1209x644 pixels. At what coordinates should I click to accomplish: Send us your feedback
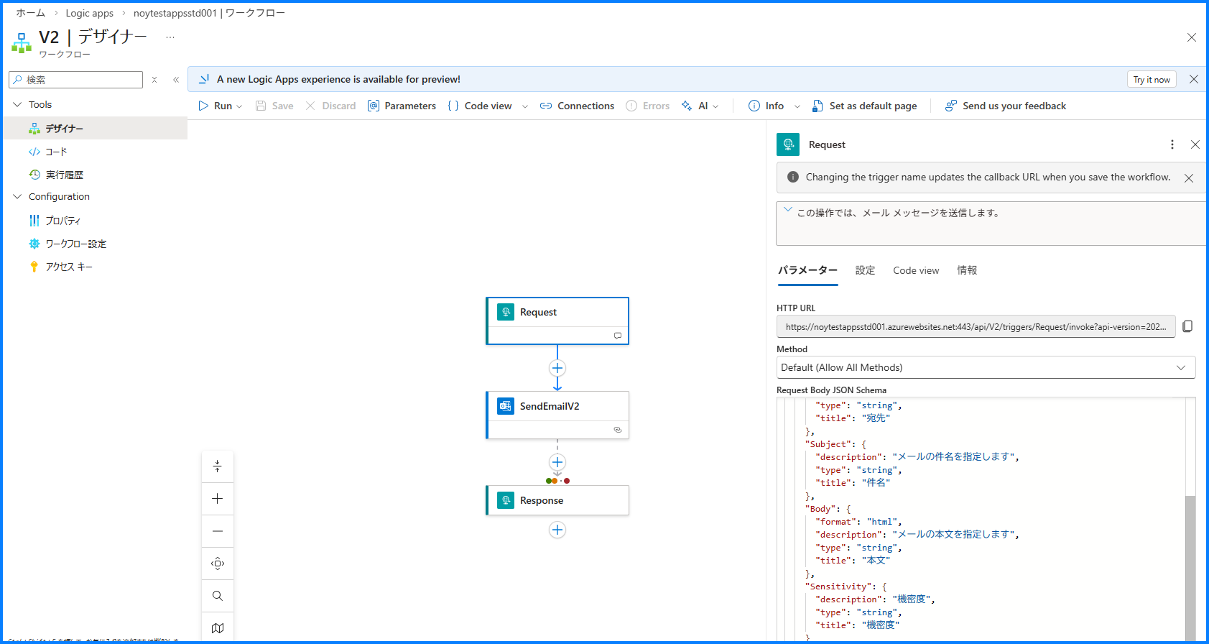[x=1005, y=106]
